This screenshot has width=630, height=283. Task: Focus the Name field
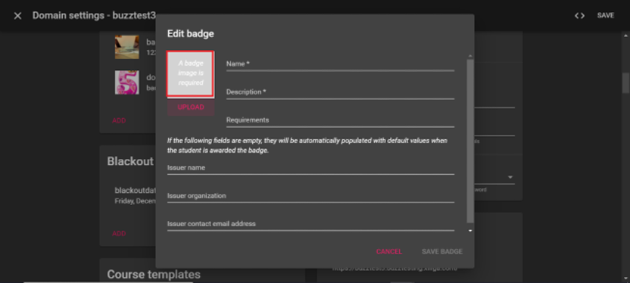click(x=340, y=64)
